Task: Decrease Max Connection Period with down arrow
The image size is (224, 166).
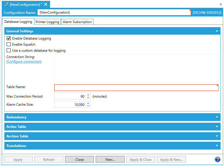Action: (88, 98)
